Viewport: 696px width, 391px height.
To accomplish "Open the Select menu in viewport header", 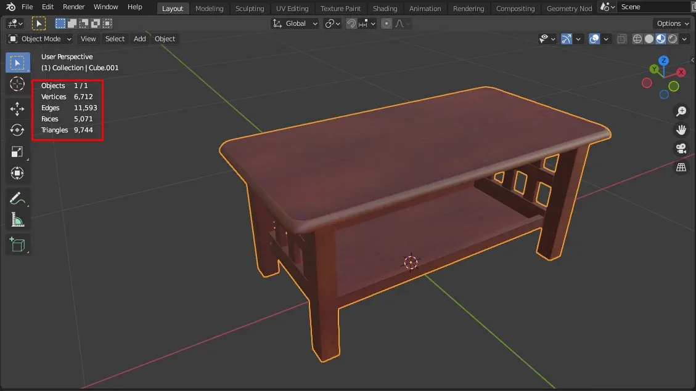I will [115, 39].
